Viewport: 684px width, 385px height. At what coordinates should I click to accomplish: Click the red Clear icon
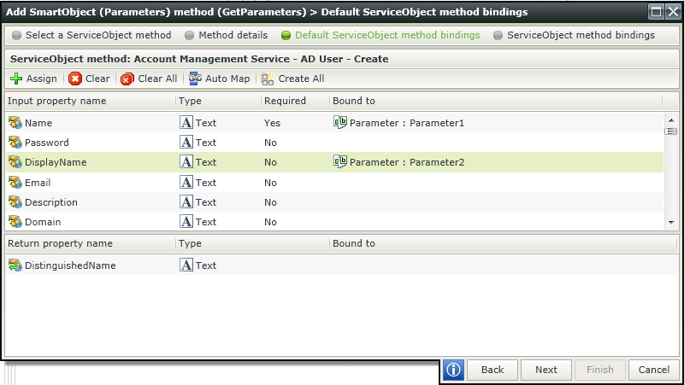pyautogui.click(x=75, y=79)
